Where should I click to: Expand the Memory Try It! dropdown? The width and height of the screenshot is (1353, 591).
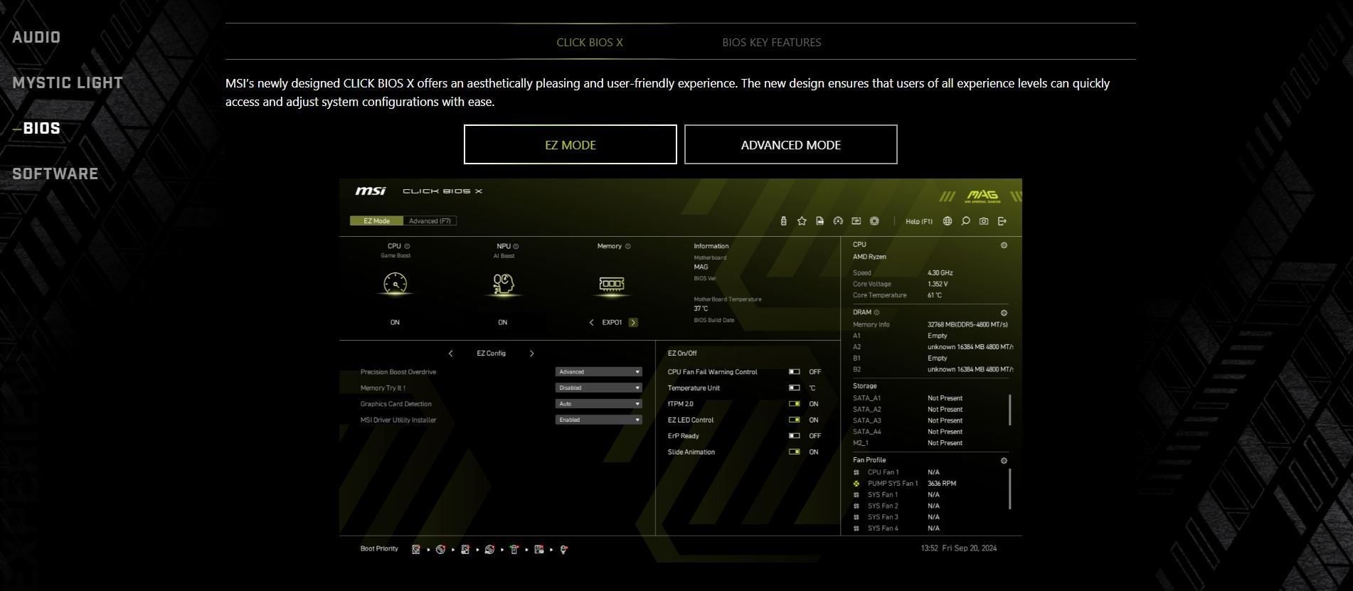click(x=598, y=388)
